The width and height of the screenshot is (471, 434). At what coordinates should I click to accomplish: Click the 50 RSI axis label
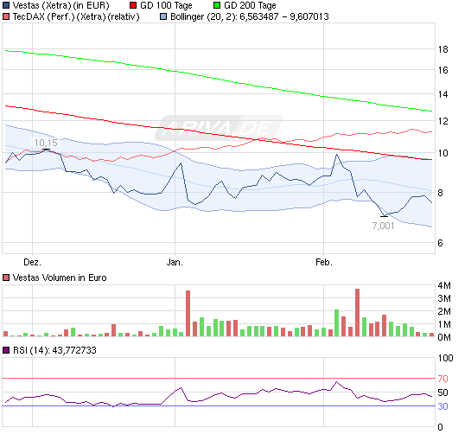click(x=442, y=393)
